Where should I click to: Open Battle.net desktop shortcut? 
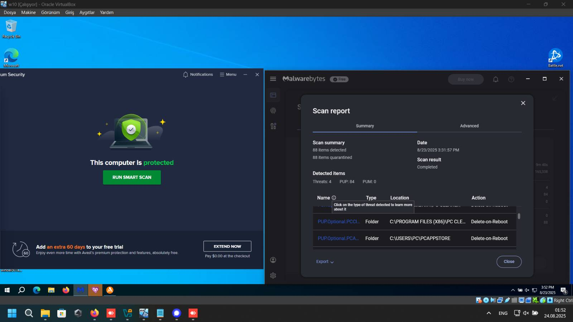[555, 58]
